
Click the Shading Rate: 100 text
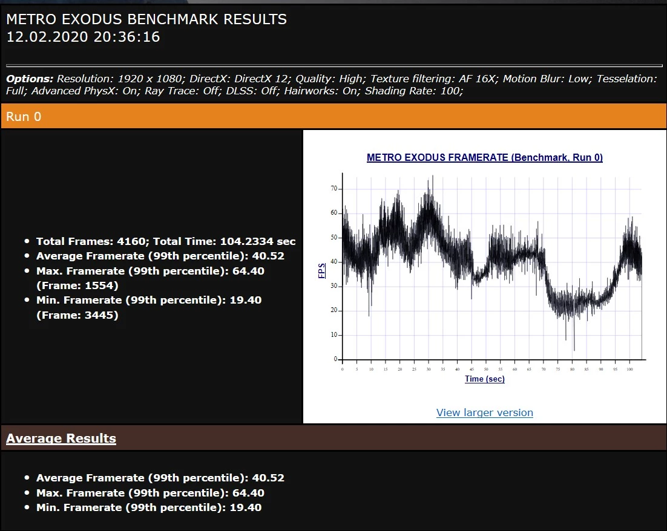414,91
